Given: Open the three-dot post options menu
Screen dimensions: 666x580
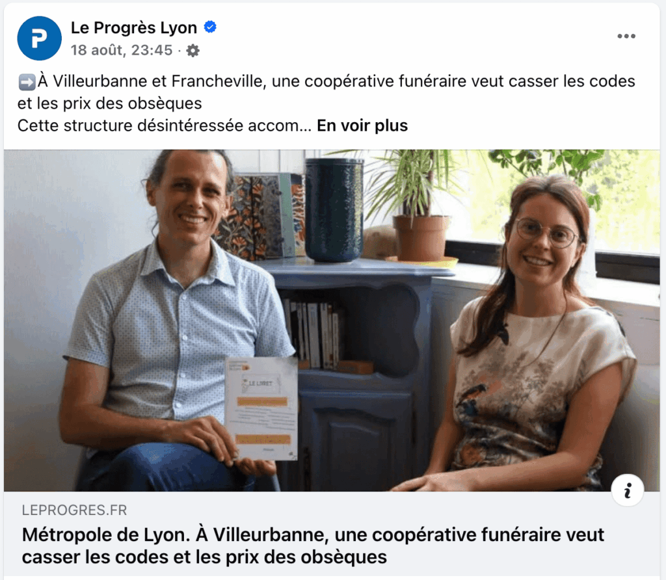Looking at the screenshot, I should coord(626,36).
